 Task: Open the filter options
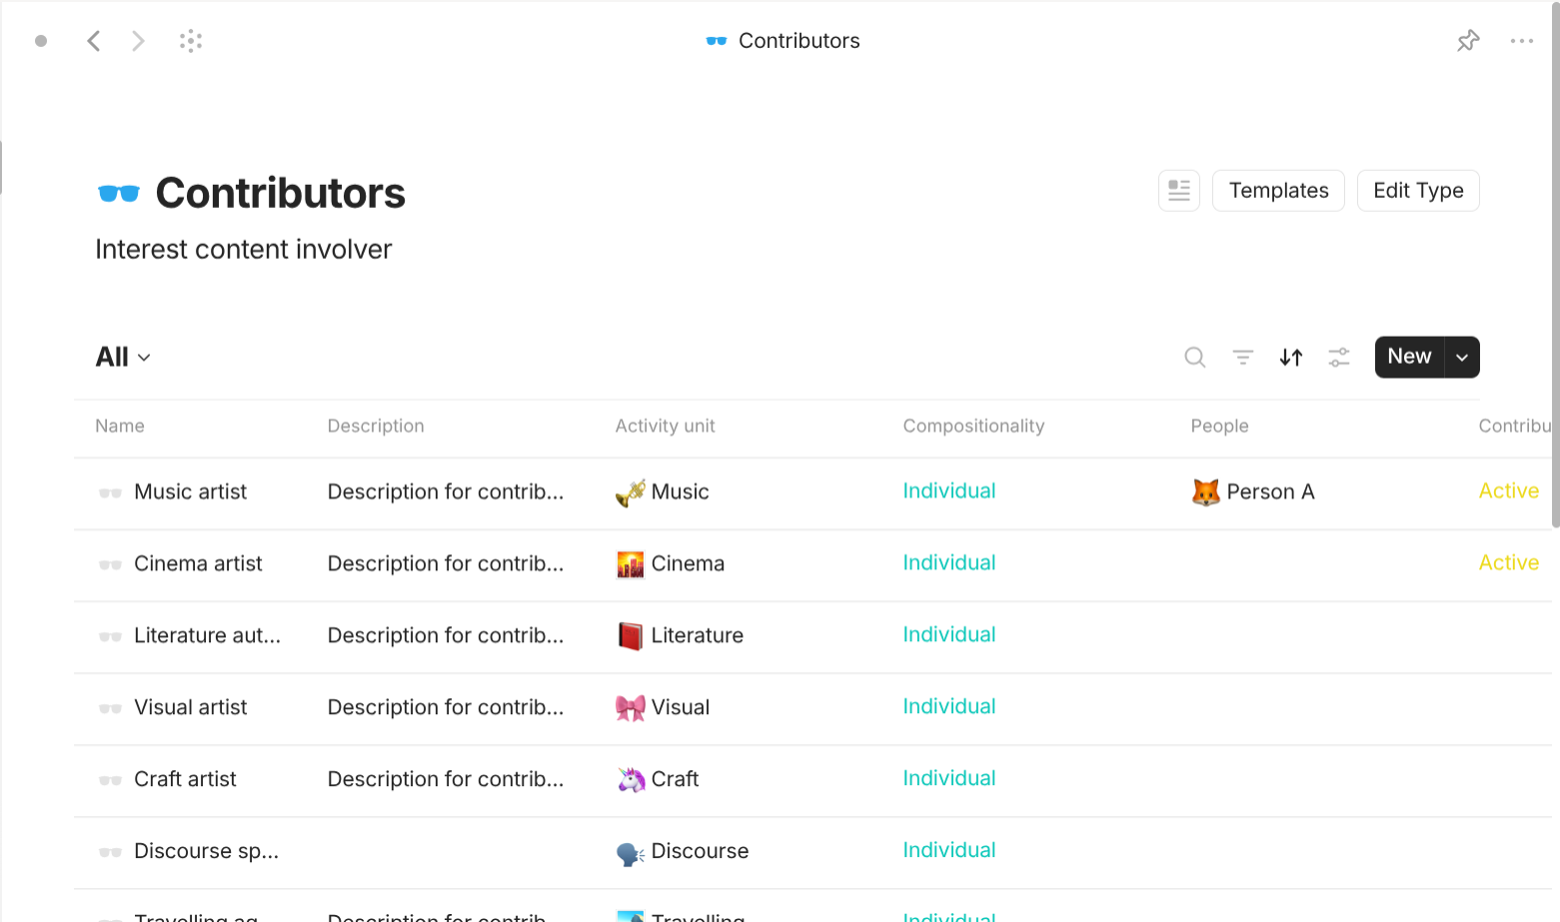(1242, 357)
